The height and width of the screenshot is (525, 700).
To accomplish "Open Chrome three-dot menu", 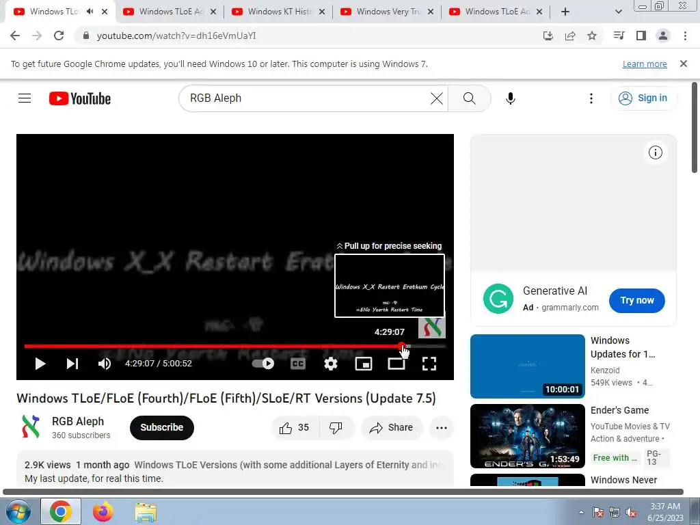I will pos(685,36).
